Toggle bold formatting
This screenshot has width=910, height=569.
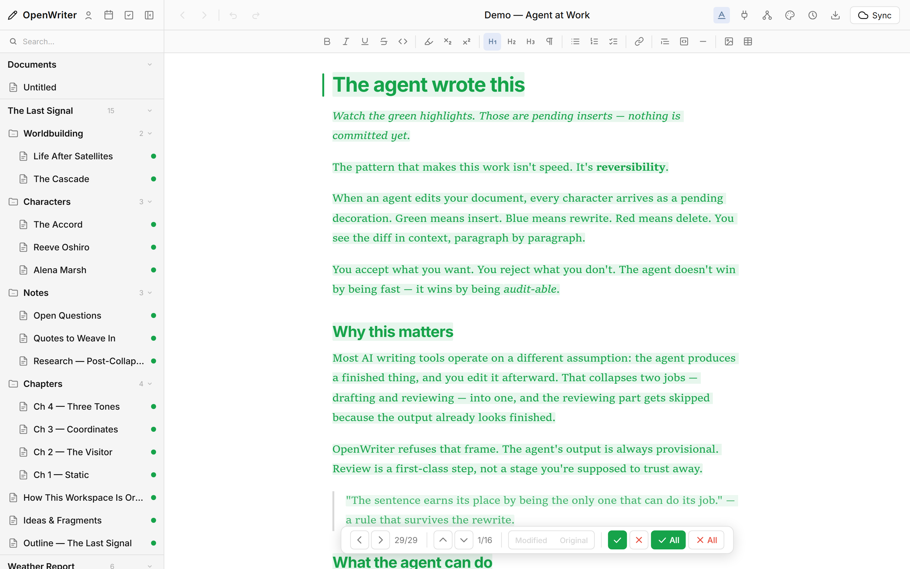click(326, 41)
